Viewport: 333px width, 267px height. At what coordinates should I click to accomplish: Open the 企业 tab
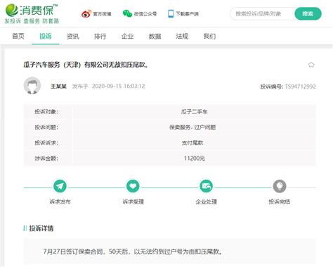[x=128, y=36]
